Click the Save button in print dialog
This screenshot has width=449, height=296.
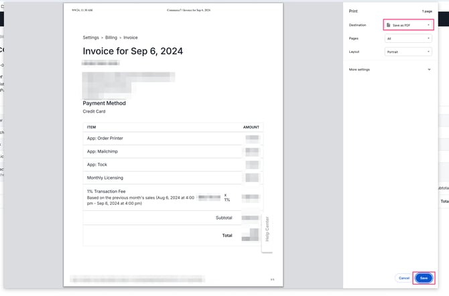coord(424,278)
